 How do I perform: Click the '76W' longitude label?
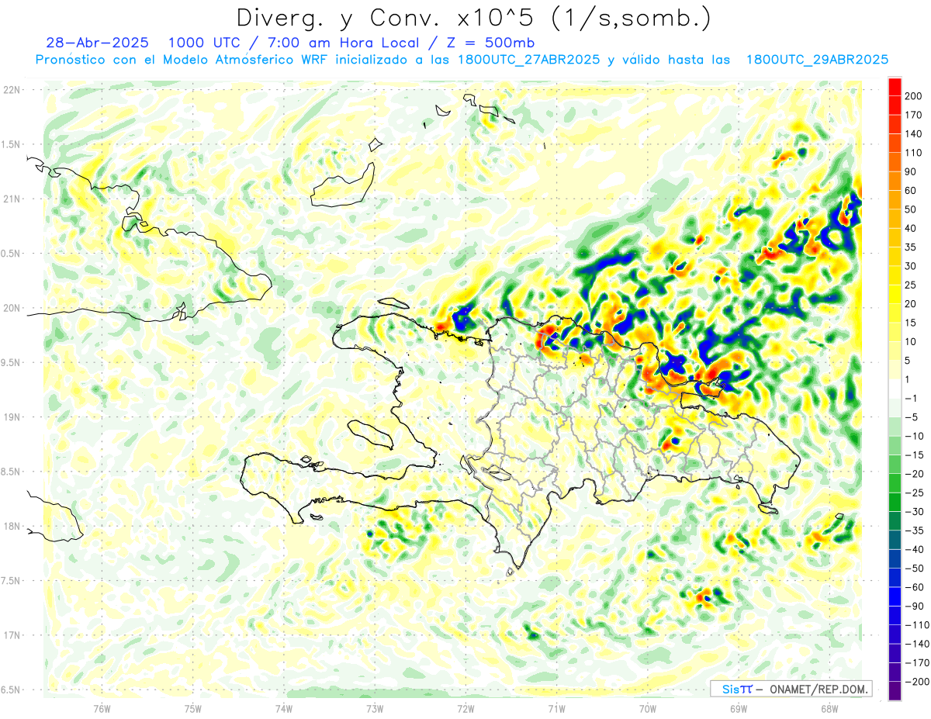point(102,708)
